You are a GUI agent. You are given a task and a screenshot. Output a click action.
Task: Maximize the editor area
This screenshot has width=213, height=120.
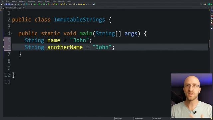(x=209, y=7)
